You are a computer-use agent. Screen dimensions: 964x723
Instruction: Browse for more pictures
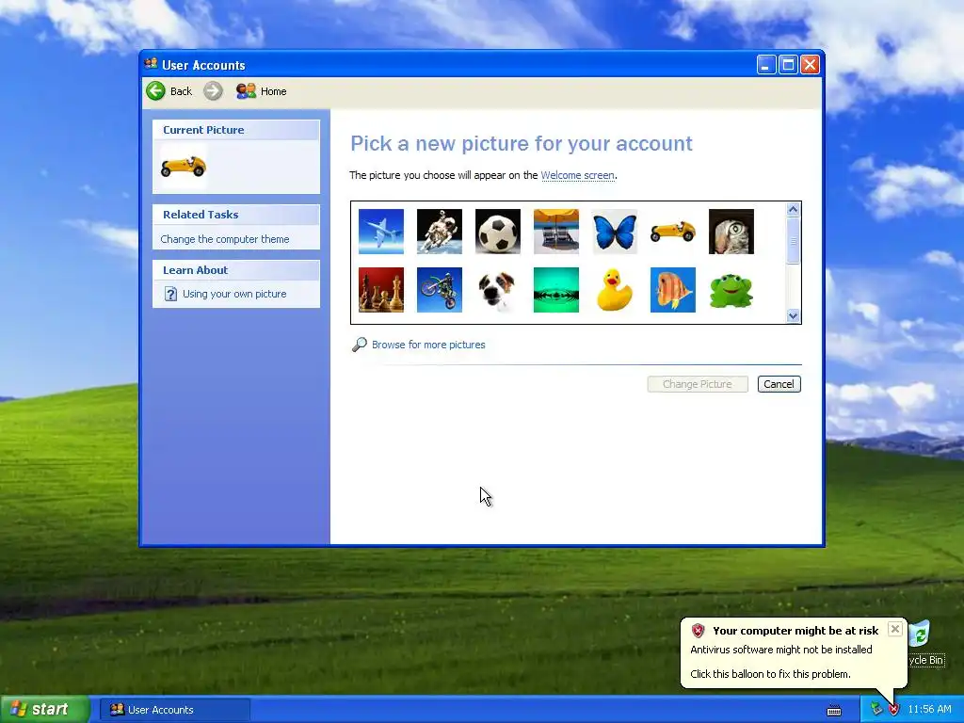pyautogui.click(x=428, y=345)
